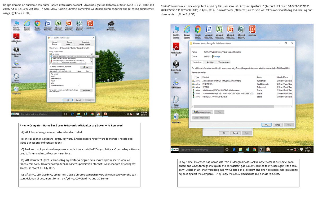The height and width of the screenshot is (206, 318).
Task: Open Adobe Reader XI icon on Slide 2 desktop
Action: (x=16, y=38)
